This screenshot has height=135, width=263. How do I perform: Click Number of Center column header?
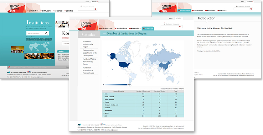tap(159, 91)
